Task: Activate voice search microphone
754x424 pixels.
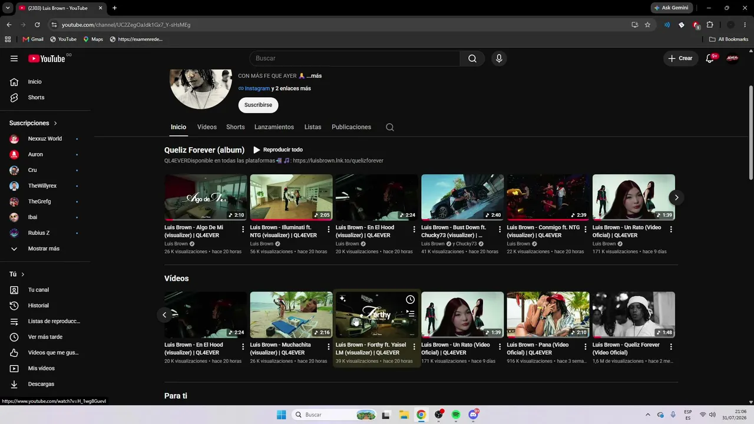Action: click(x=499, y=58)
